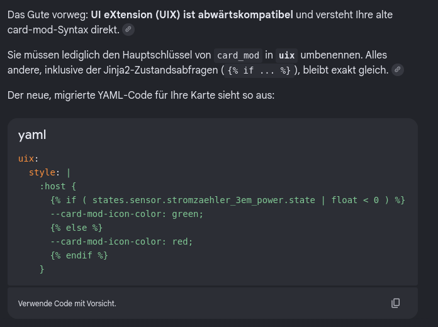Viewport: 438px width, 327px height.
Task: Click the '--card-mod-icon-color: red;' line
Action: click(121, 241)
